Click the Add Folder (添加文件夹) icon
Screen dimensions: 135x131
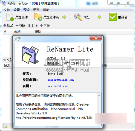tap(38, 17)
